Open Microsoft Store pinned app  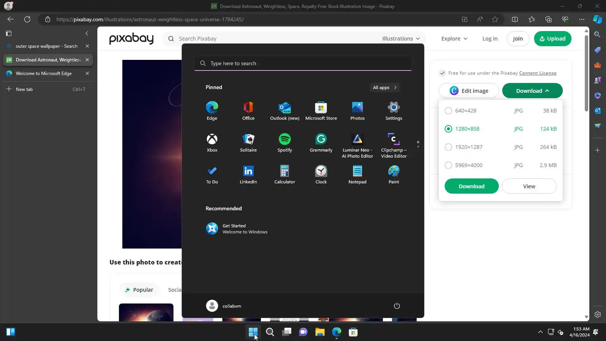[x=321, y=111]
